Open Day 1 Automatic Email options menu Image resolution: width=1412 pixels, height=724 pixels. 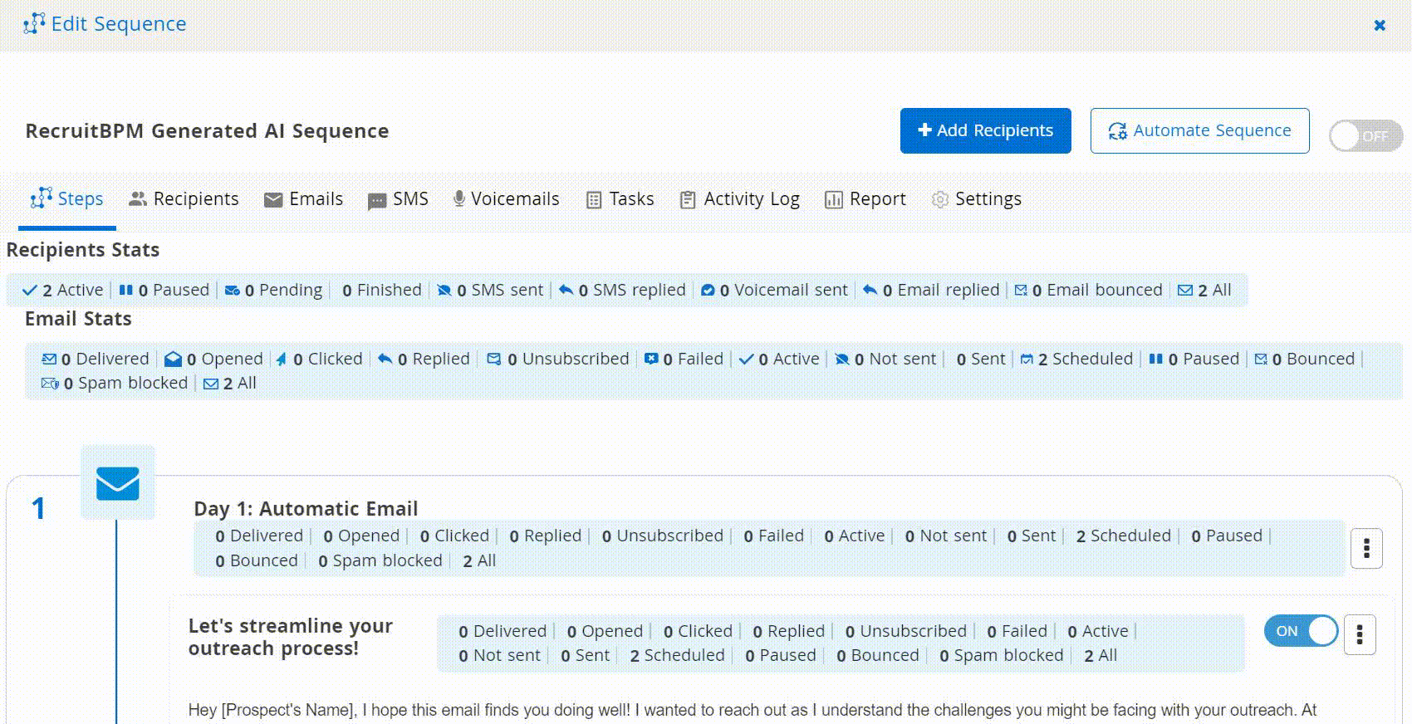point(1366,548)
